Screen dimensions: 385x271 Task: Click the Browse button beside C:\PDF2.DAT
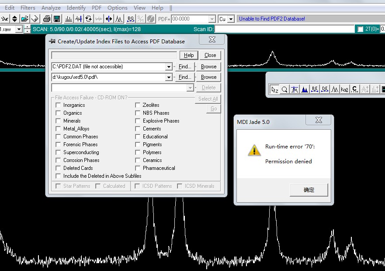pos(208,67)
